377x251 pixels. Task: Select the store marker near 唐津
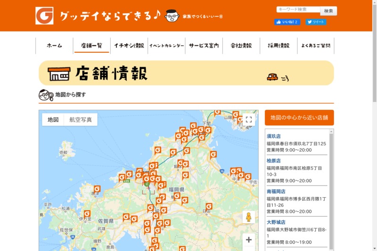(x=97, y=189)
